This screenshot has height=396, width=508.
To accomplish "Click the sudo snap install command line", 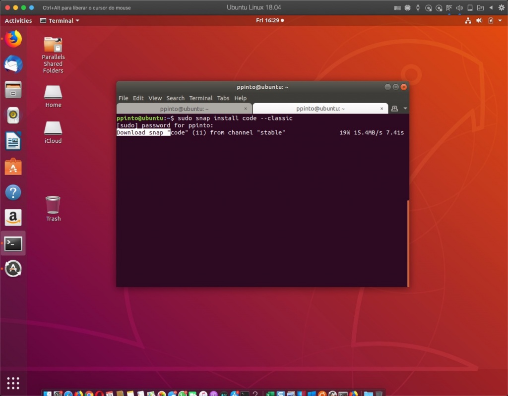I will point(204,118).
